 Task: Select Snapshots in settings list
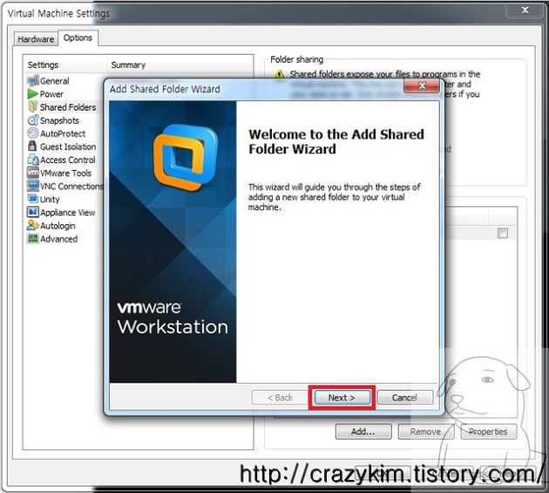pos(59,120)
